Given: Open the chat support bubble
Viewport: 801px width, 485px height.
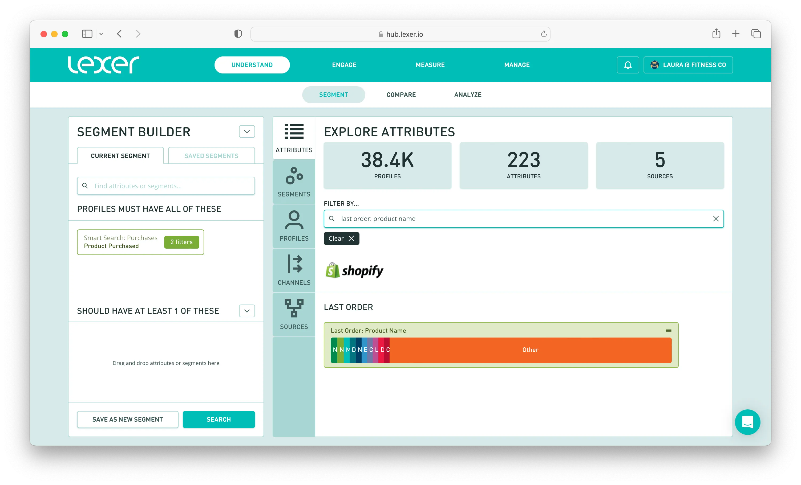Looking at the screenshot, I should tap(747, 422).
